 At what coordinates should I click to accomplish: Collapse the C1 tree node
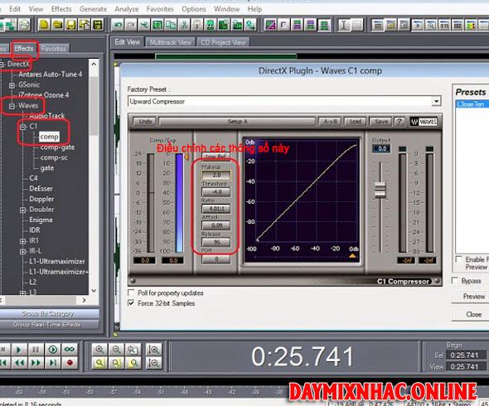[x=22, y=127]
